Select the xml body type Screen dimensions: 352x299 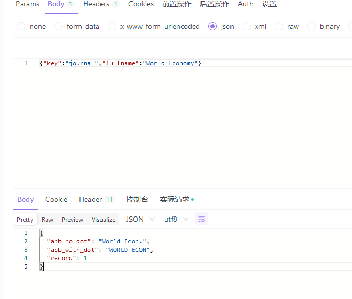(254, 26)
